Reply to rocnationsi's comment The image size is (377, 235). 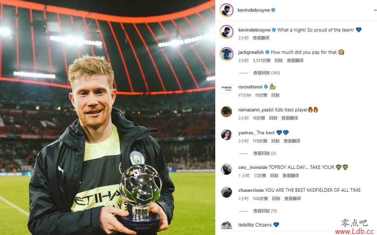pos(275,95)
